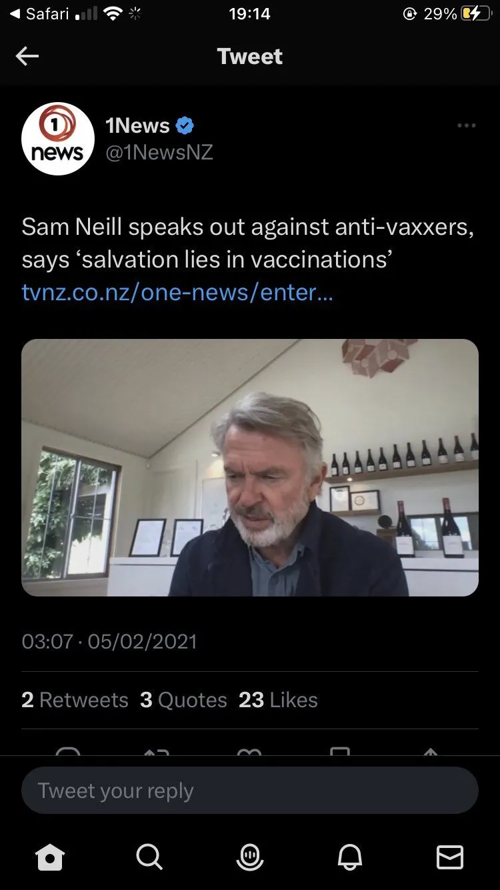This screenshot has width=500, height=890.
Task: Open the tweet options via three-dot menu
Action: tap(466, 125)
